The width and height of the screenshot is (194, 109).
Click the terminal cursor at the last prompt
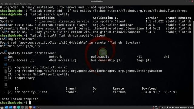[x=30, y=103]
